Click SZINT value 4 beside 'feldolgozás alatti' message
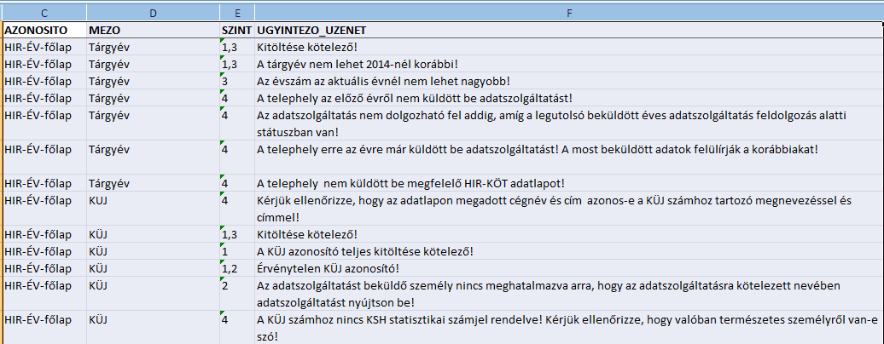Image resolution: width=884 pixels, height=344 pixels. 237,123
